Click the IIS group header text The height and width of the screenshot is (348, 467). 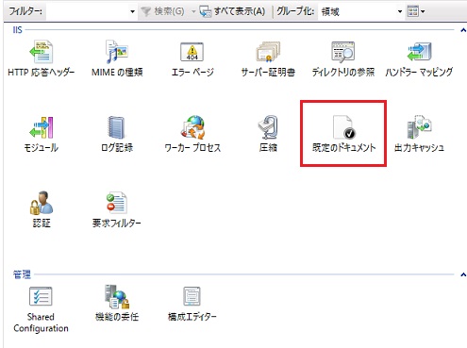(x=17, y=30)
